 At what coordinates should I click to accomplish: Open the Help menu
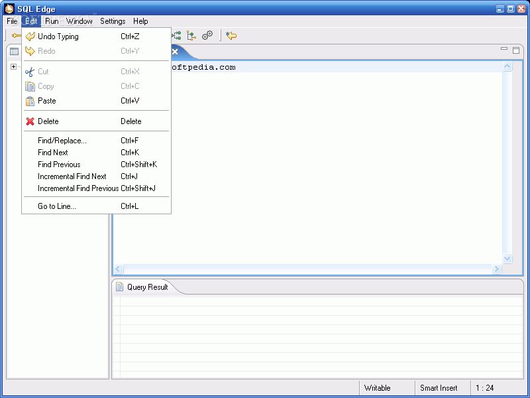click(x=140, y=21)
